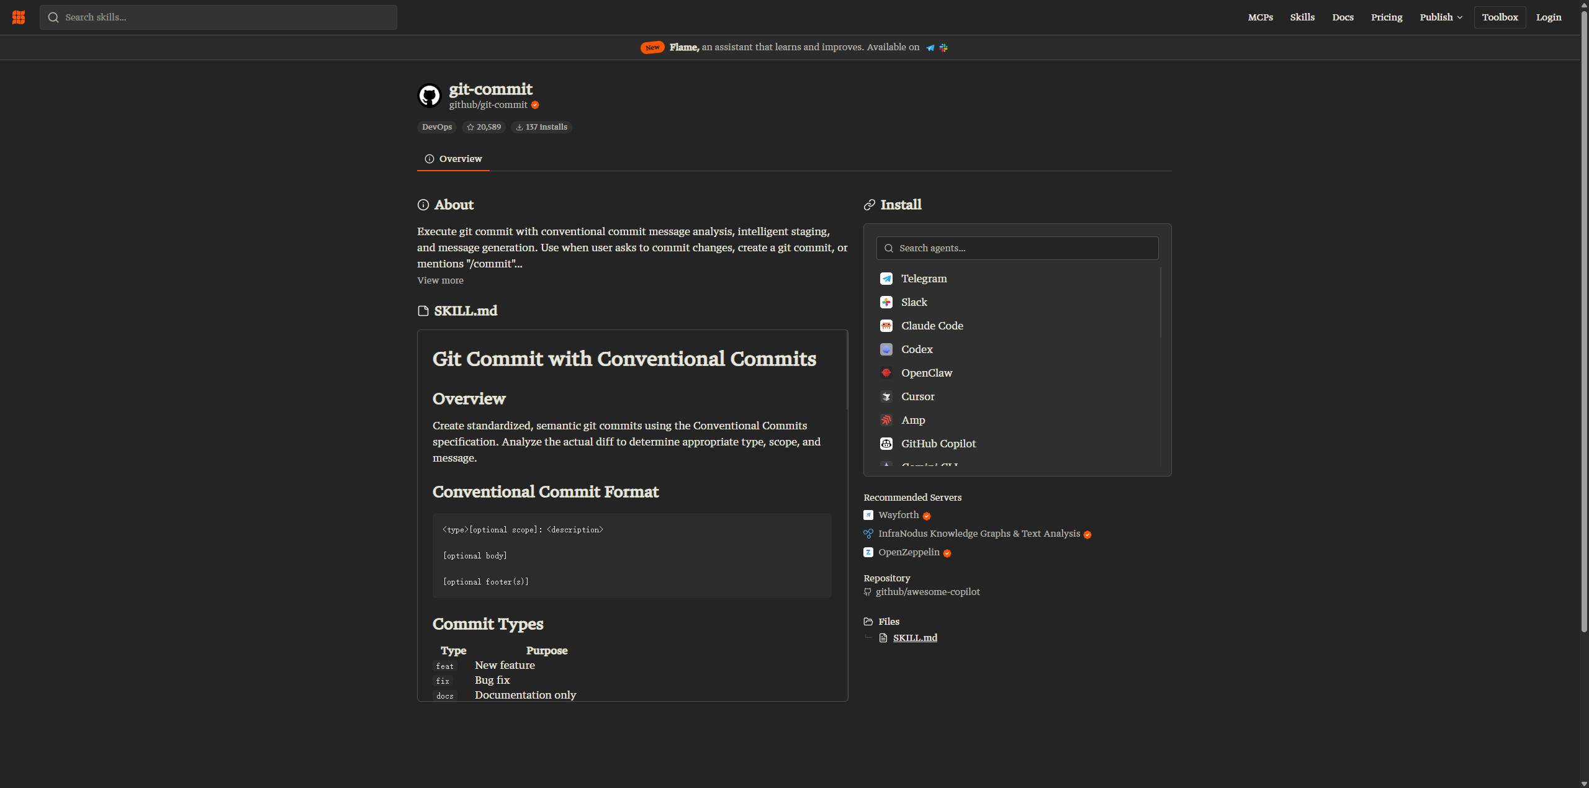This screenshot has width=1589, height=788.
Task: Click the Telegram agent icon in Install list
Action: coord(886,279)
